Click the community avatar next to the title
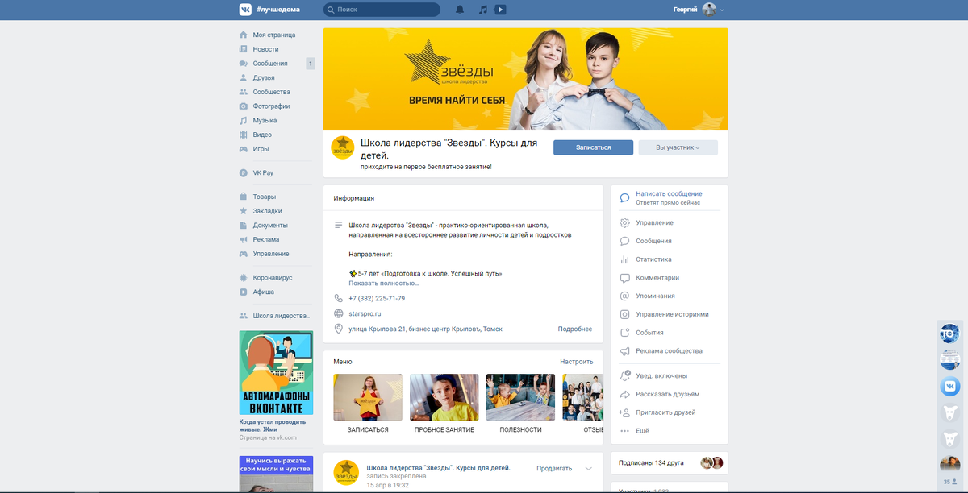Image resolution: width=968 pixels, height=493 pixels. [x=343, y=147]
